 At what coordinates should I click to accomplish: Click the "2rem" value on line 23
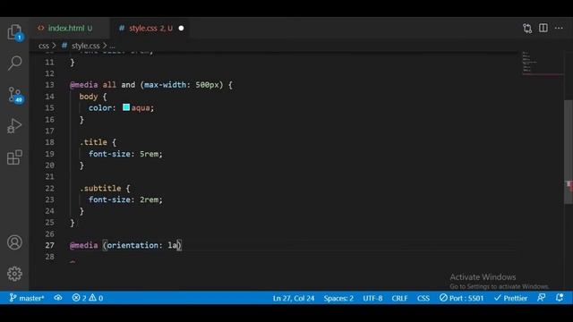point(150,199)
